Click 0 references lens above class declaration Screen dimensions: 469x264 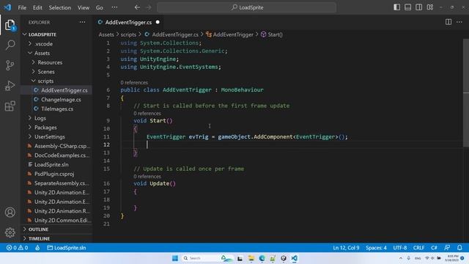134,82
